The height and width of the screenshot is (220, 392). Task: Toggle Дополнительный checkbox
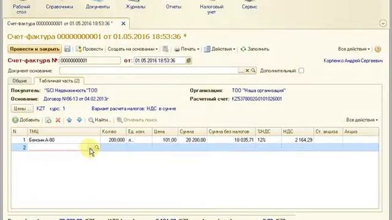301,71
